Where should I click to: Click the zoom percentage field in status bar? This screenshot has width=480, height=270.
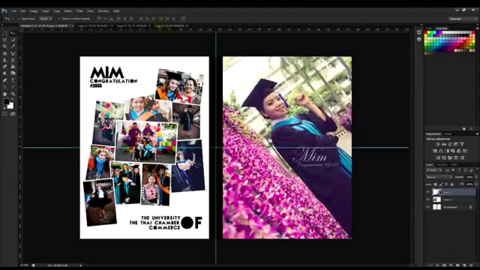coord(24,265)
